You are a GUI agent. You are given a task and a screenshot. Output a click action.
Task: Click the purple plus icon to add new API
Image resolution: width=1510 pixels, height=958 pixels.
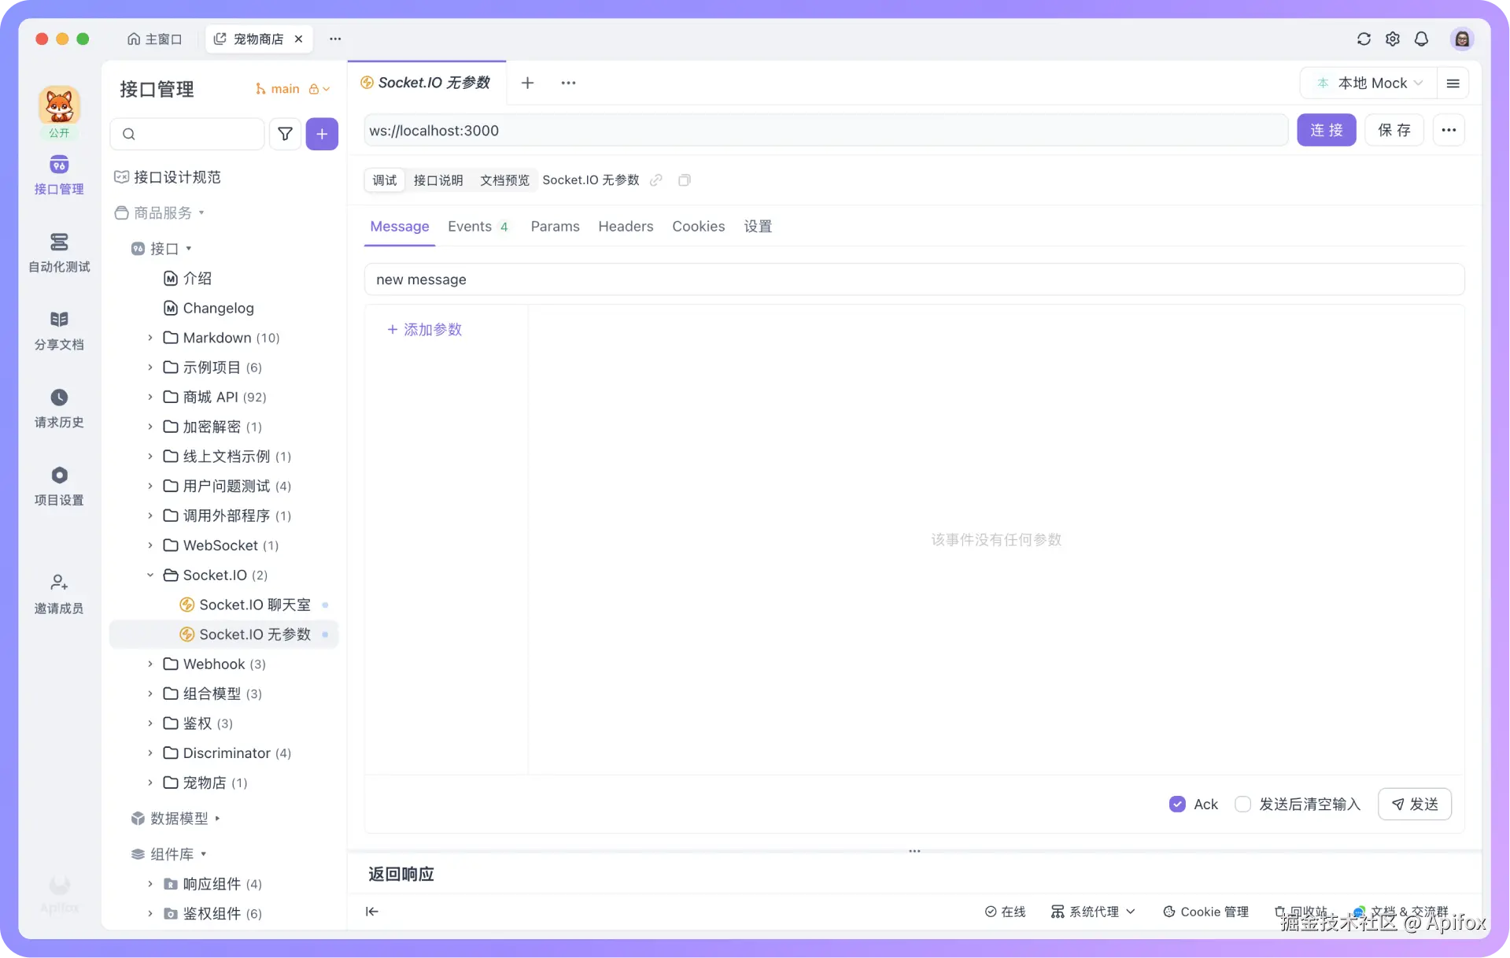tap(322, 134)
